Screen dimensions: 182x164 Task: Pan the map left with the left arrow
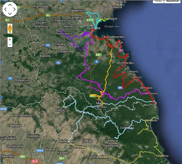click(5, 10)
